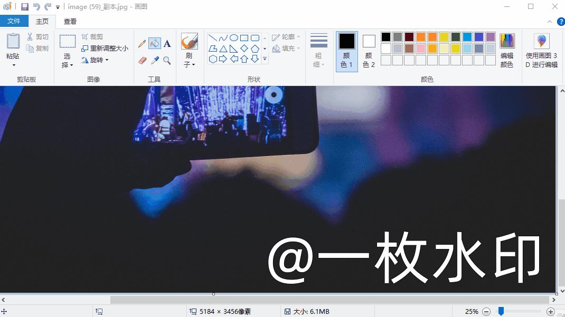Select the Color picker (eyedropper) tool

coord(154,60)
